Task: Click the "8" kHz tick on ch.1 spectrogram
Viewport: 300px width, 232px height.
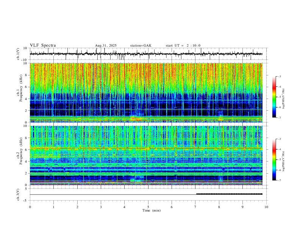Action: (27, 75)
